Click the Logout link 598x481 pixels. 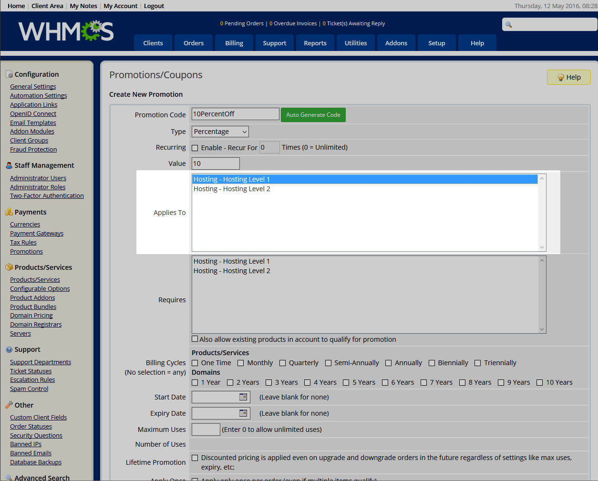(x=154, y=6)
